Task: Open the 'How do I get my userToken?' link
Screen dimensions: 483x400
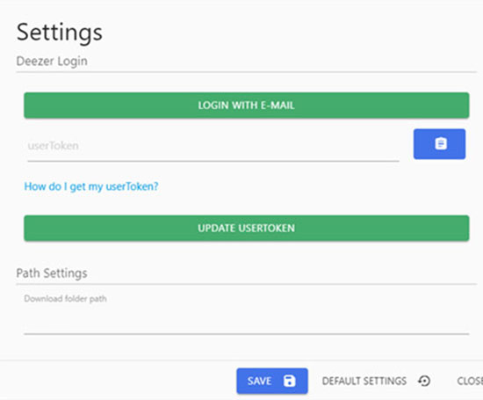Action: (x=91, y=186)
